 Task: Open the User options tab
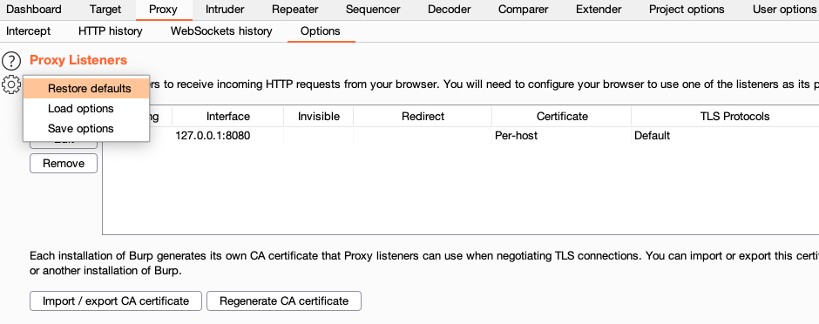click(x=784, y=10)
